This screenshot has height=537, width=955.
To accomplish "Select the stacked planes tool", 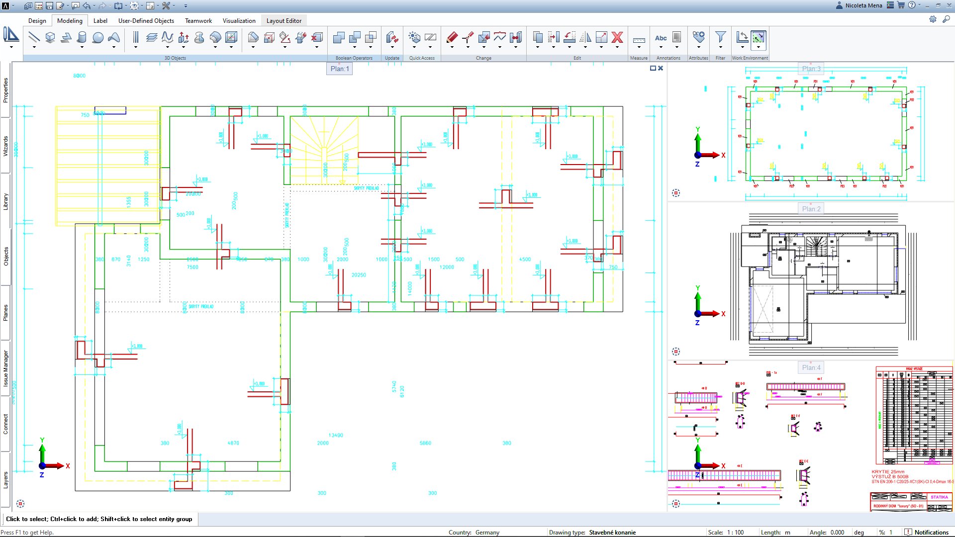I will click(x=152, y=37).
